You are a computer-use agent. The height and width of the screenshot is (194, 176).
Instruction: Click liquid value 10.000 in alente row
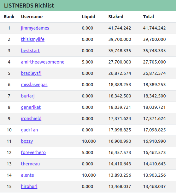(x=89, y=175)
